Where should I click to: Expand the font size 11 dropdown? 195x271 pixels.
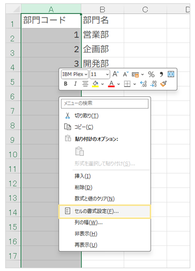pyautogui.click(x=100, y=74)
